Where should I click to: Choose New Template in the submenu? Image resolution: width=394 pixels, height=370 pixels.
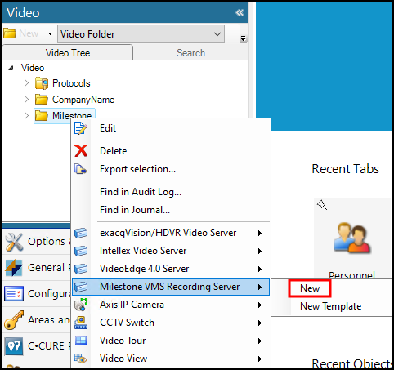pos(330,306)
